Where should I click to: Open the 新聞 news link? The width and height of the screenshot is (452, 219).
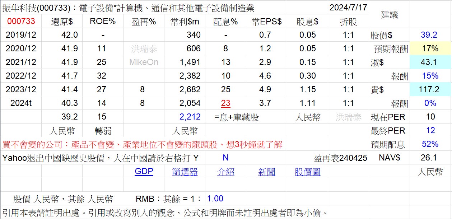point(267,172)
